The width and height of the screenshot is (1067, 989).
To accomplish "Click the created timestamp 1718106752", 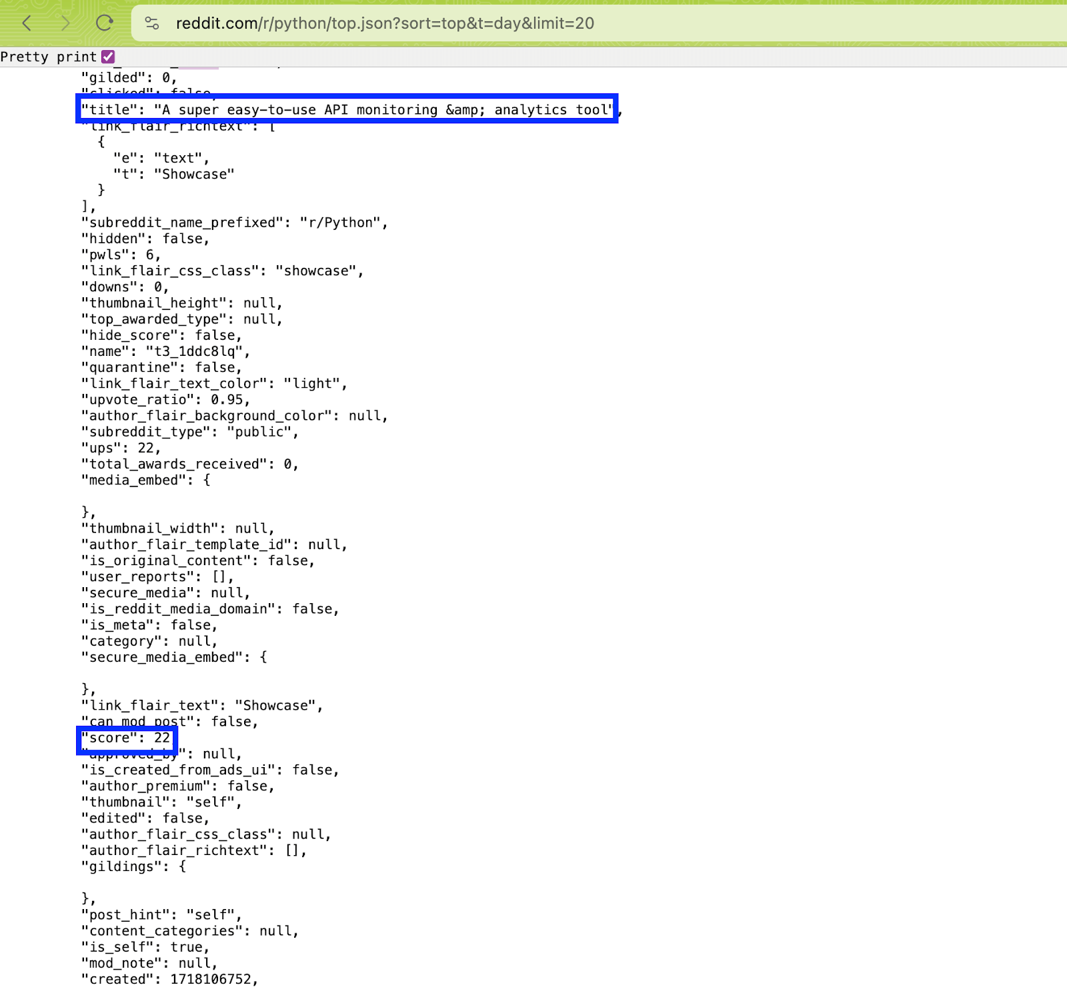I will point(211,979).
